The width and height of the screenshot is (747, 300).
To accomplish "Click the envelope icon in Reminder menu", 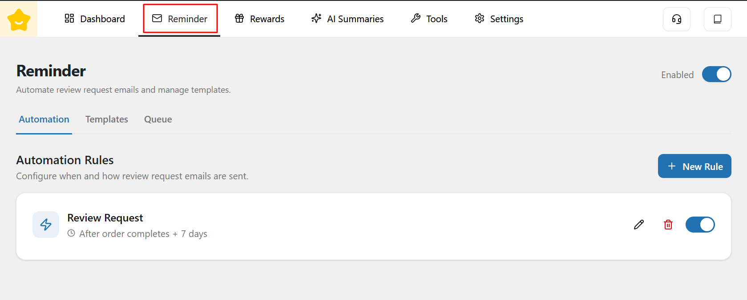I will pyautogui.click(x=157, y=18).
